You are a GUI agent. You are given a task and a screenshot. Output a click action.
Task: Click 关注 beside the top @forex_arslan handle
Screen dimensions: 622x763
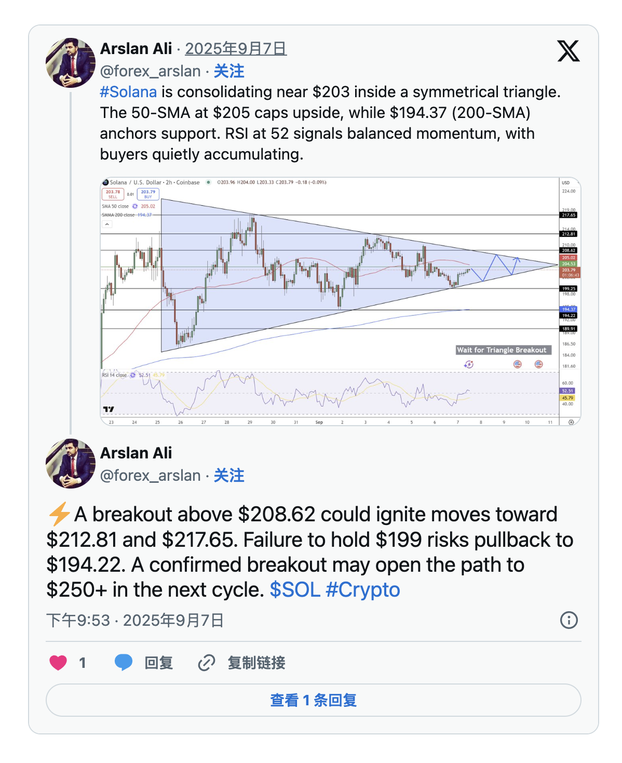tap(229, 71)
